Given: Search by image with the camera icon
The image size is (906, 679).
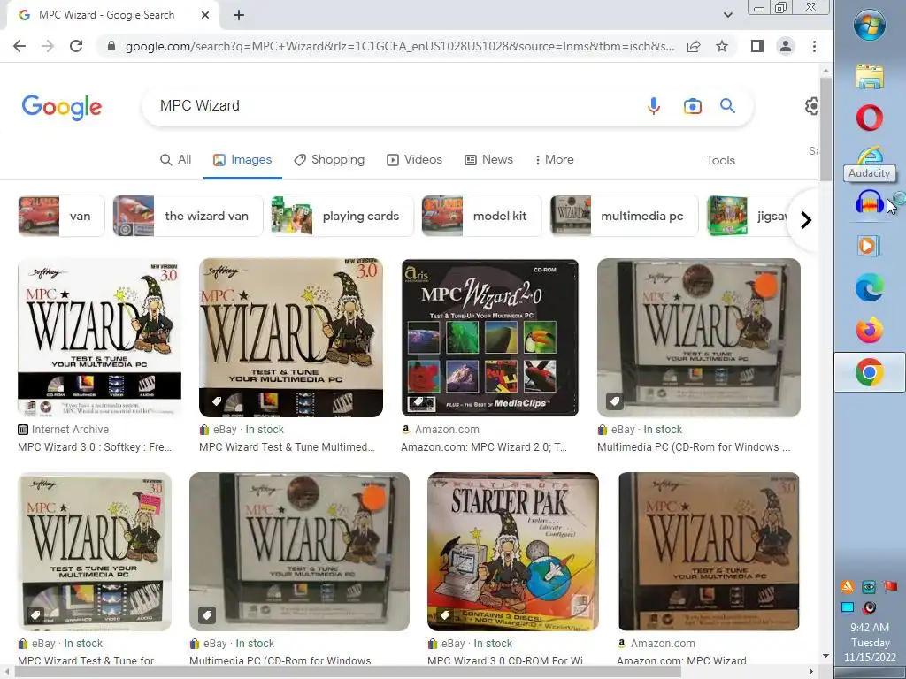Looking at the screenshot, I should [x=692, y=106].
